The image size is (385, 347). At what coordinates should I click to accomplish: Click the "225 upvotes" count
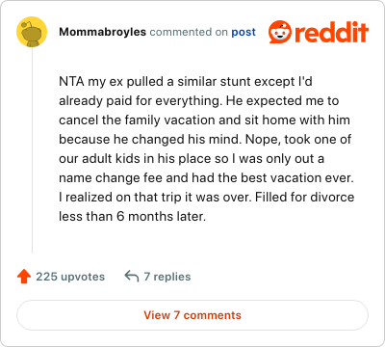(x=70, y=277)
